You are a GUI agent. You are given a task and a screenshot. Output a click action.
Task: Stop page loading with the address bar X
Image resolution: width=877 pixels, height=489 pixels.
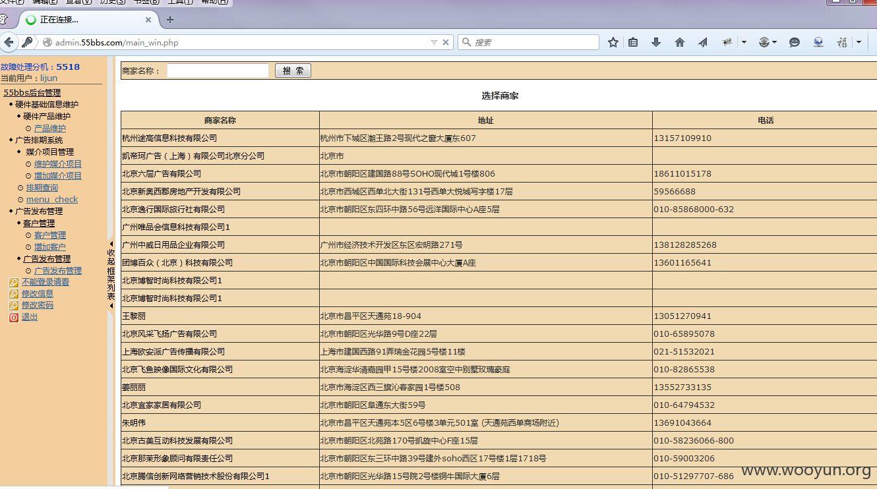click(x=446, y=42)
